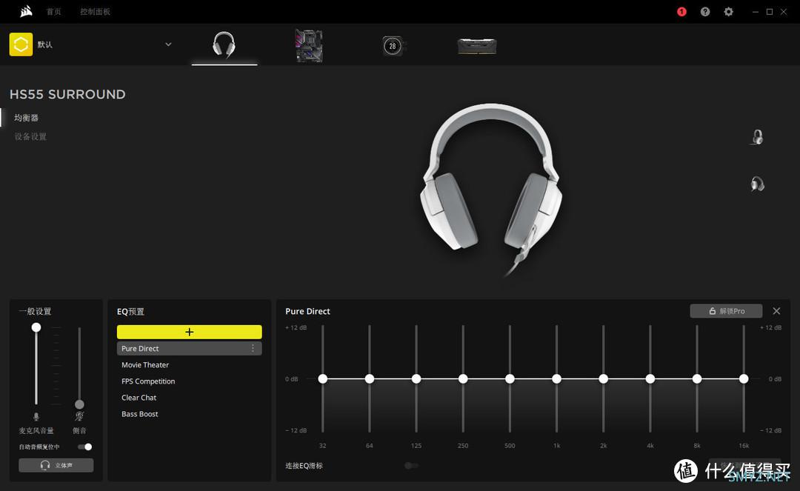Image resolution: width=800 pixels, height=491 pixels.
Task: Select the motherboard device icon
Action: click(309, 45)
